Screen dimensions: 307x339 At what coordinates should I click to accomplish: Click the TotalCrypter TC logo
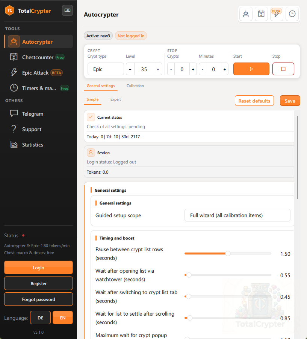(x=10, y=11)
